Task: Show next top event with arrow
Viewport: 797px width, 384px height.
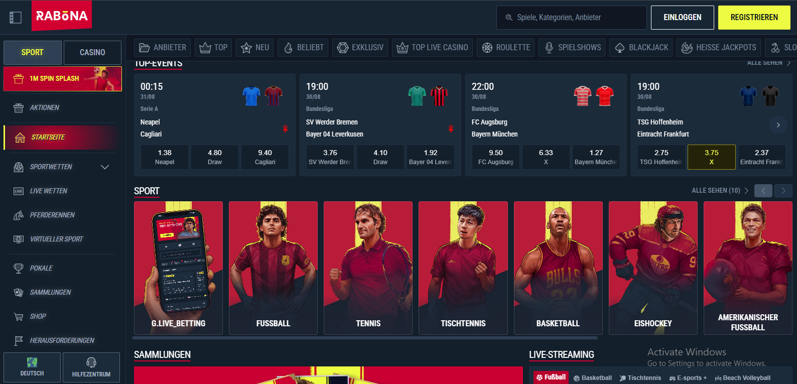Action: (x=778, y=125)
